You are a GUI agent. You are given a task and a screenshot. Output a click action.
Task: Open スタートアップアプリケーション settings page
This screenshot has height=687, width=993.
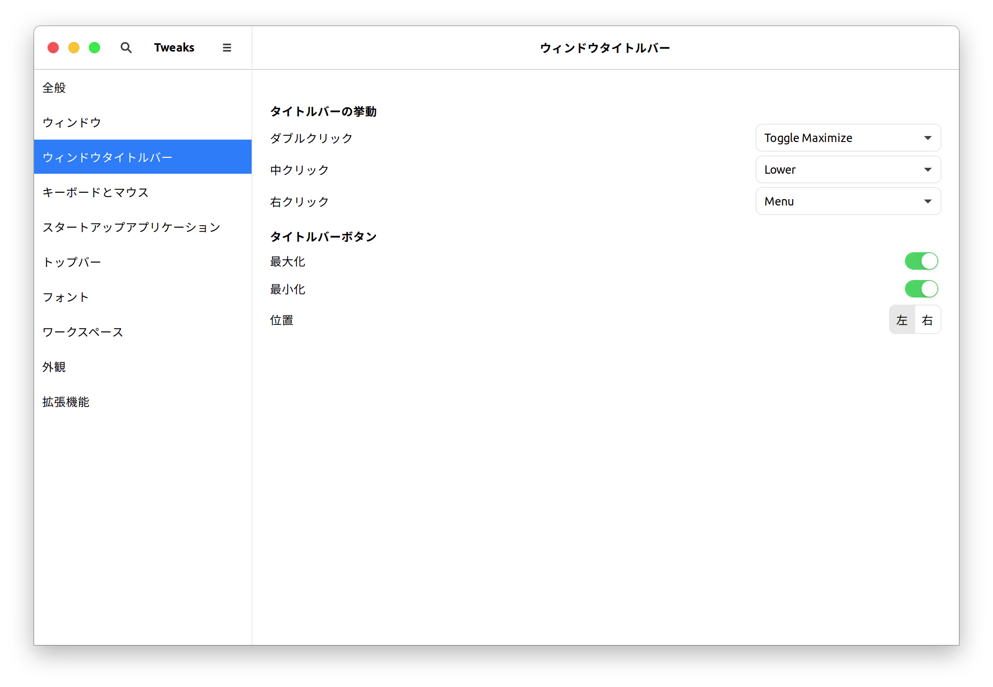(x=142, y=227)
